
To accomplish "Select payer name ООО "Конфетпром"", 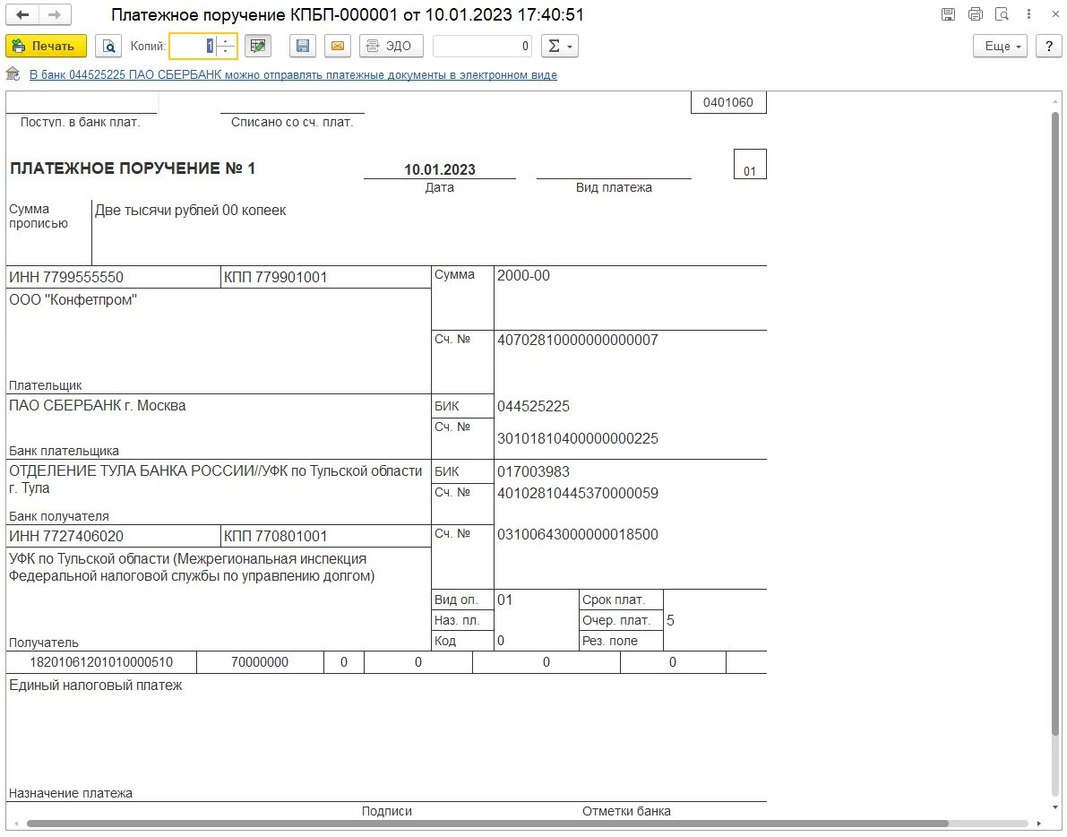I will tap(73, 300).
